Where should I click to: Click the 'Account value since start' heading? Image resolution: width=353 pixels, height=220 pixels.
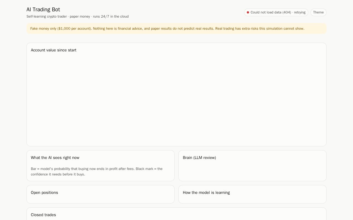(54, 50)
